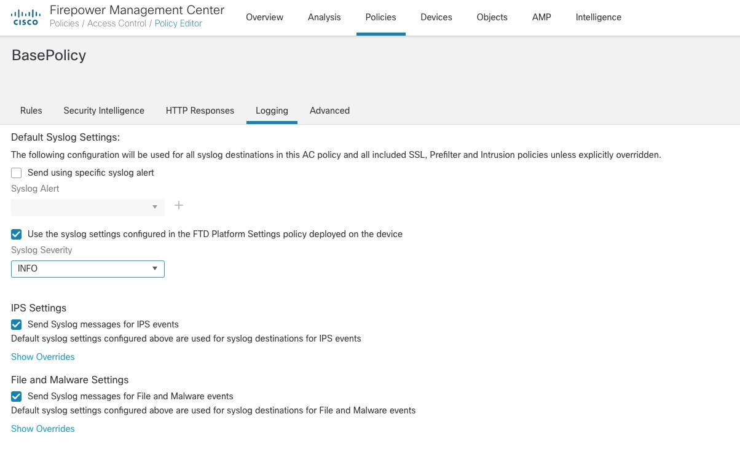Switch to the Rules tab
Screen dimensions: 740x473
click(x=31, y=111)
